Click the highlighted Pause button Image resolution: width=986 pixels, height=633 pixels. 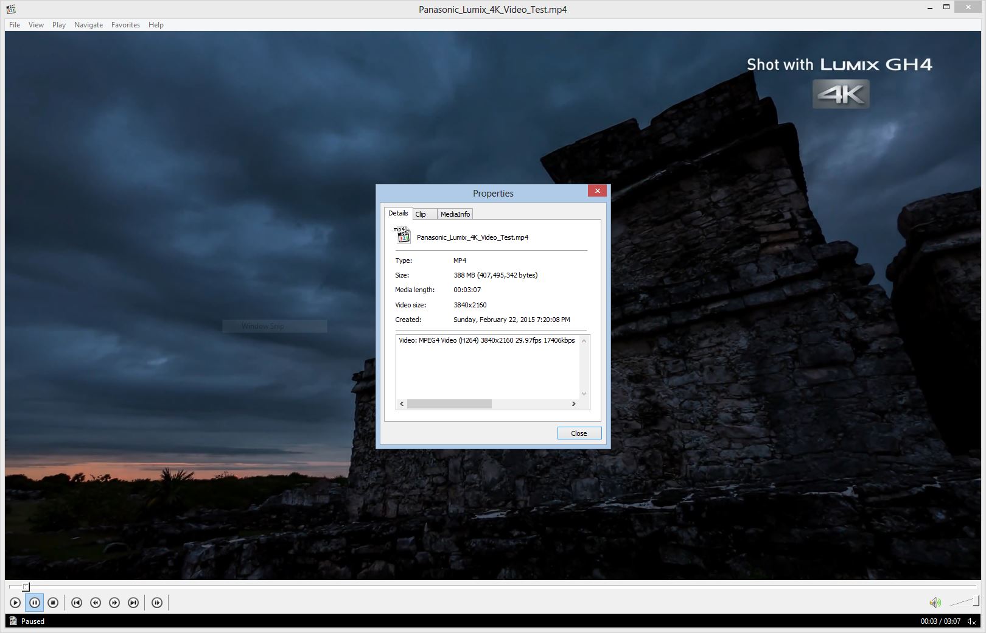pyautogui.click(x=34, y=603)
